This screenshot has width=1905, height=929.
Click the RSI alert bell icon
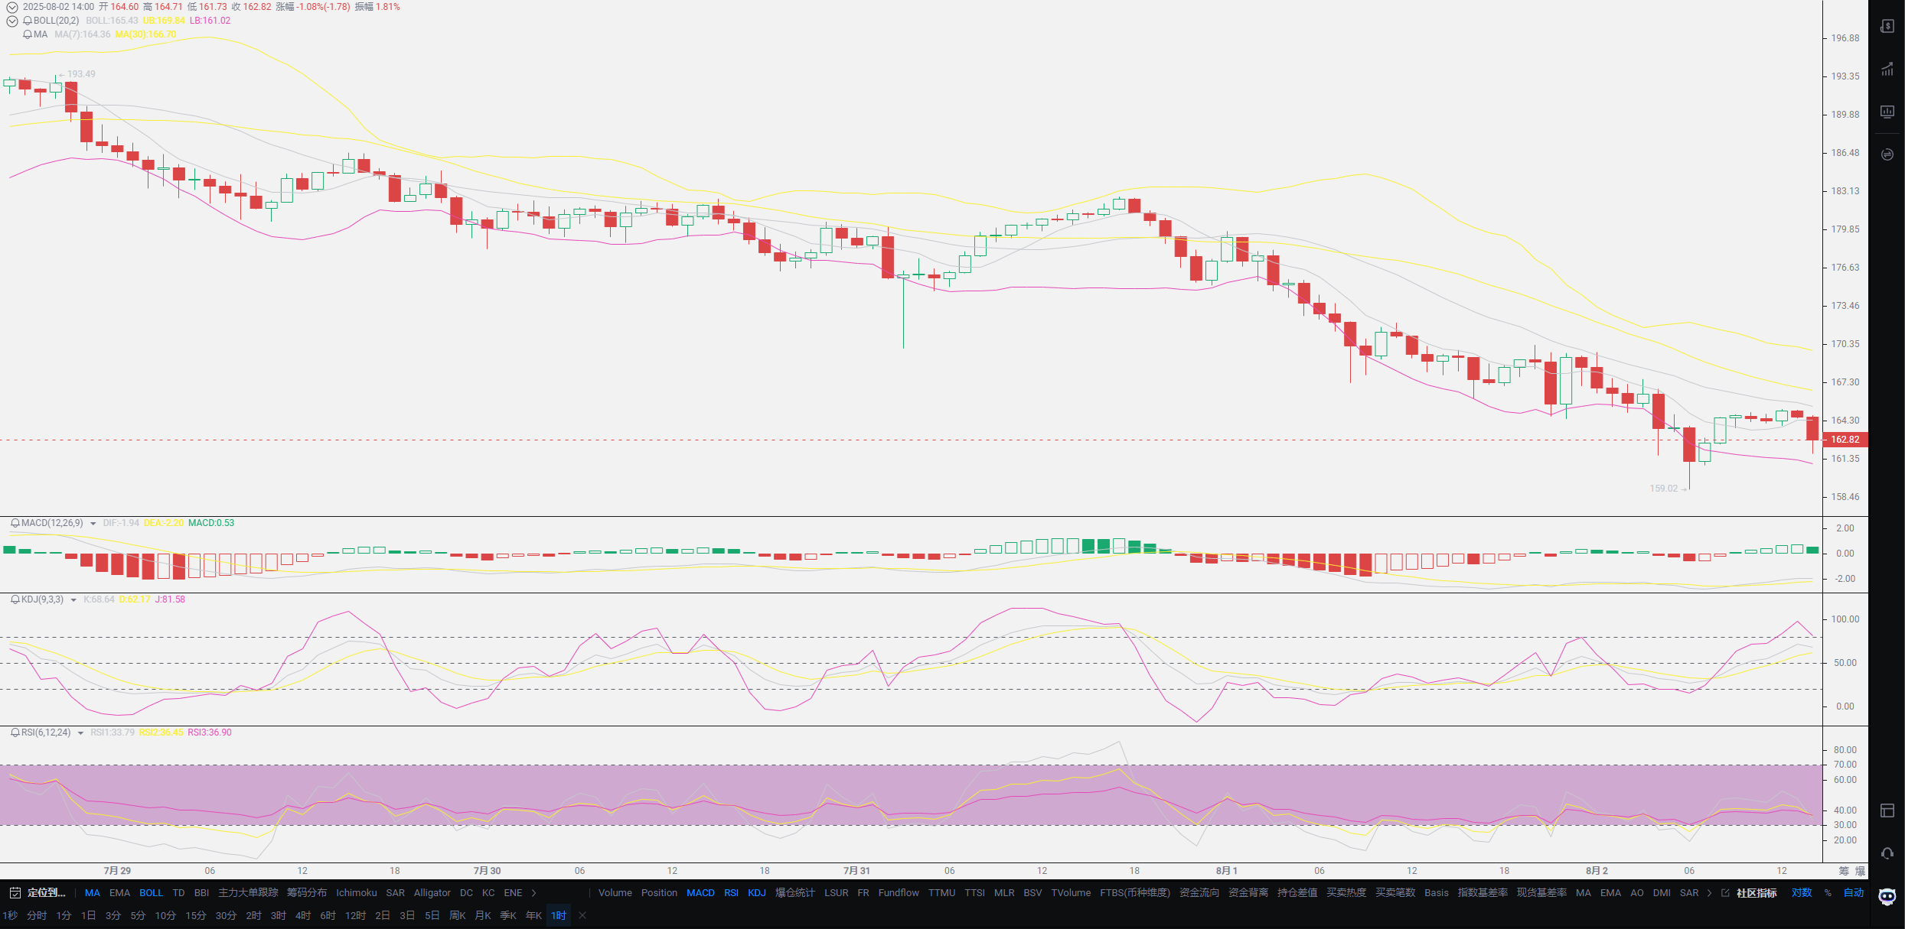(x=15, y=732)
